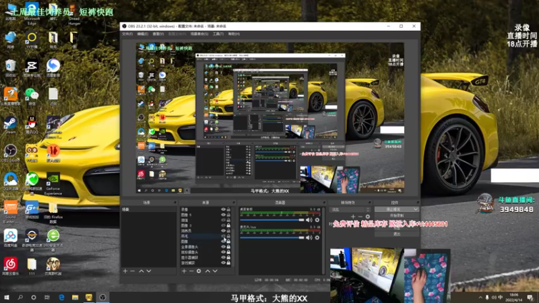Move the selected source up in the list
The image size is (539, 303).
coord(208,271)
